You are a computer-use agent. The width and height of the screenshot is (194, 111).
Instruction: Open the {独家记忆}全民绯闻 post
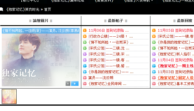click(x=107, y=84)
